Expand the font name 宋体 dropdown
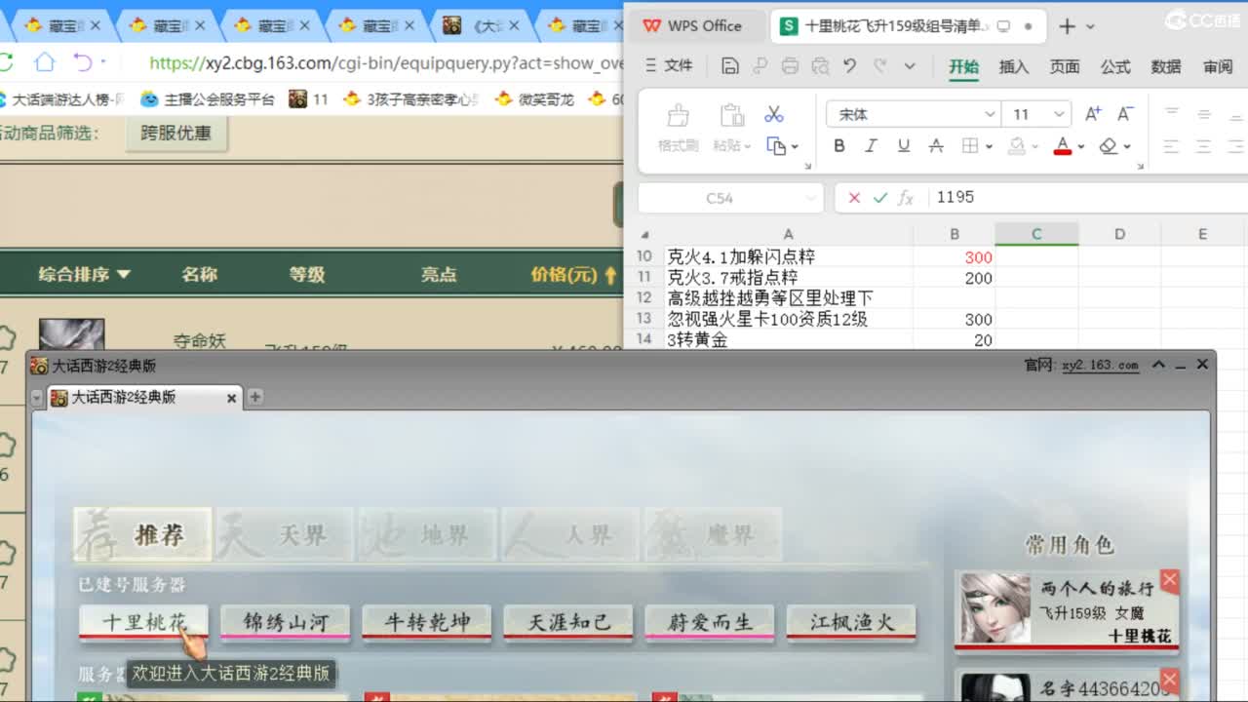This screenshot has height=702, width=1248. click(989, 115)
